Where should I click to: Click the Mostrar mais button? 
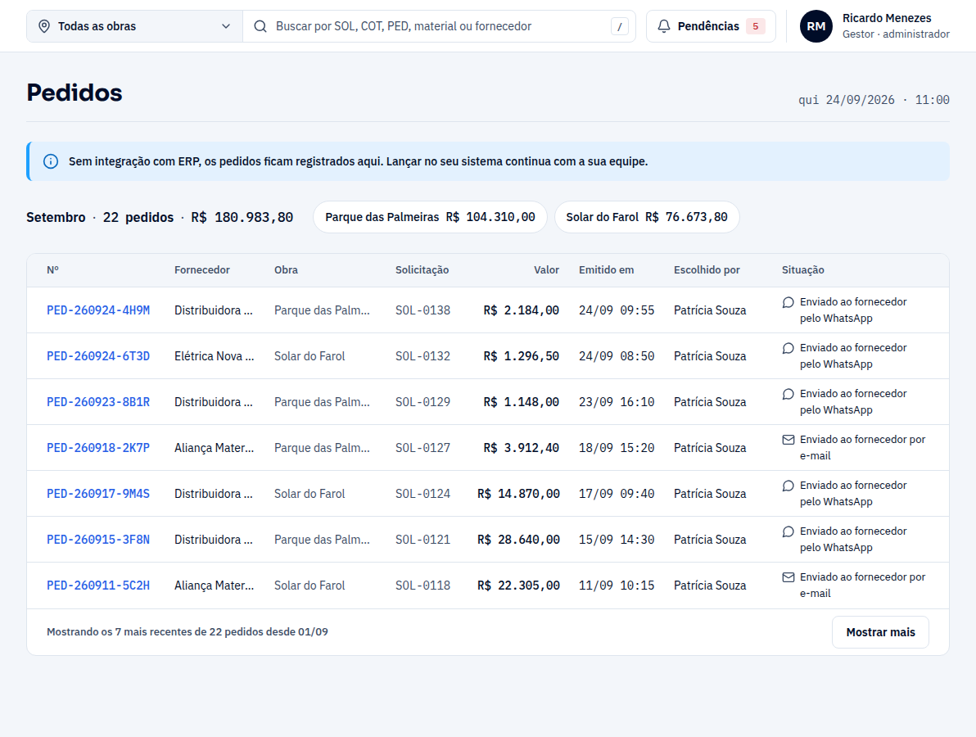[880, 632]
